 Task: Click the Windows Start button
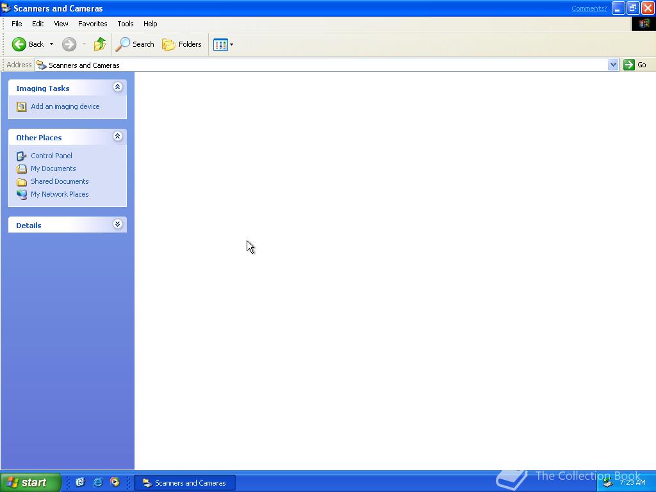pyautogui.click(x=31, y=482)
